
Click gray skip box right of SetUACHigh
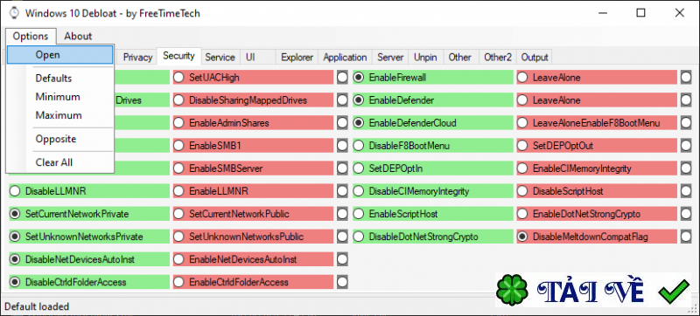(x=342, y=78)
